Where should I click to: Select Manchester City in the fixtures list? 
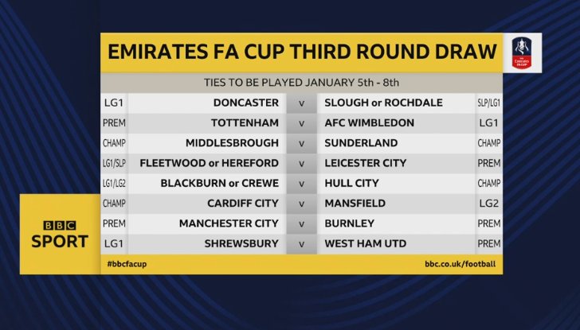click(229, 223)
